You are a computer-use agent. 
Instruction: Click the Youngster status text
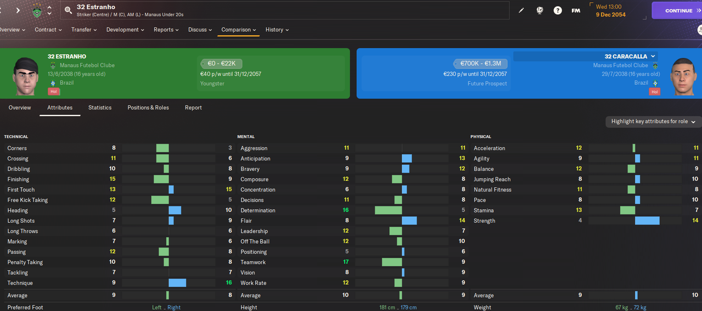[212, 84]
